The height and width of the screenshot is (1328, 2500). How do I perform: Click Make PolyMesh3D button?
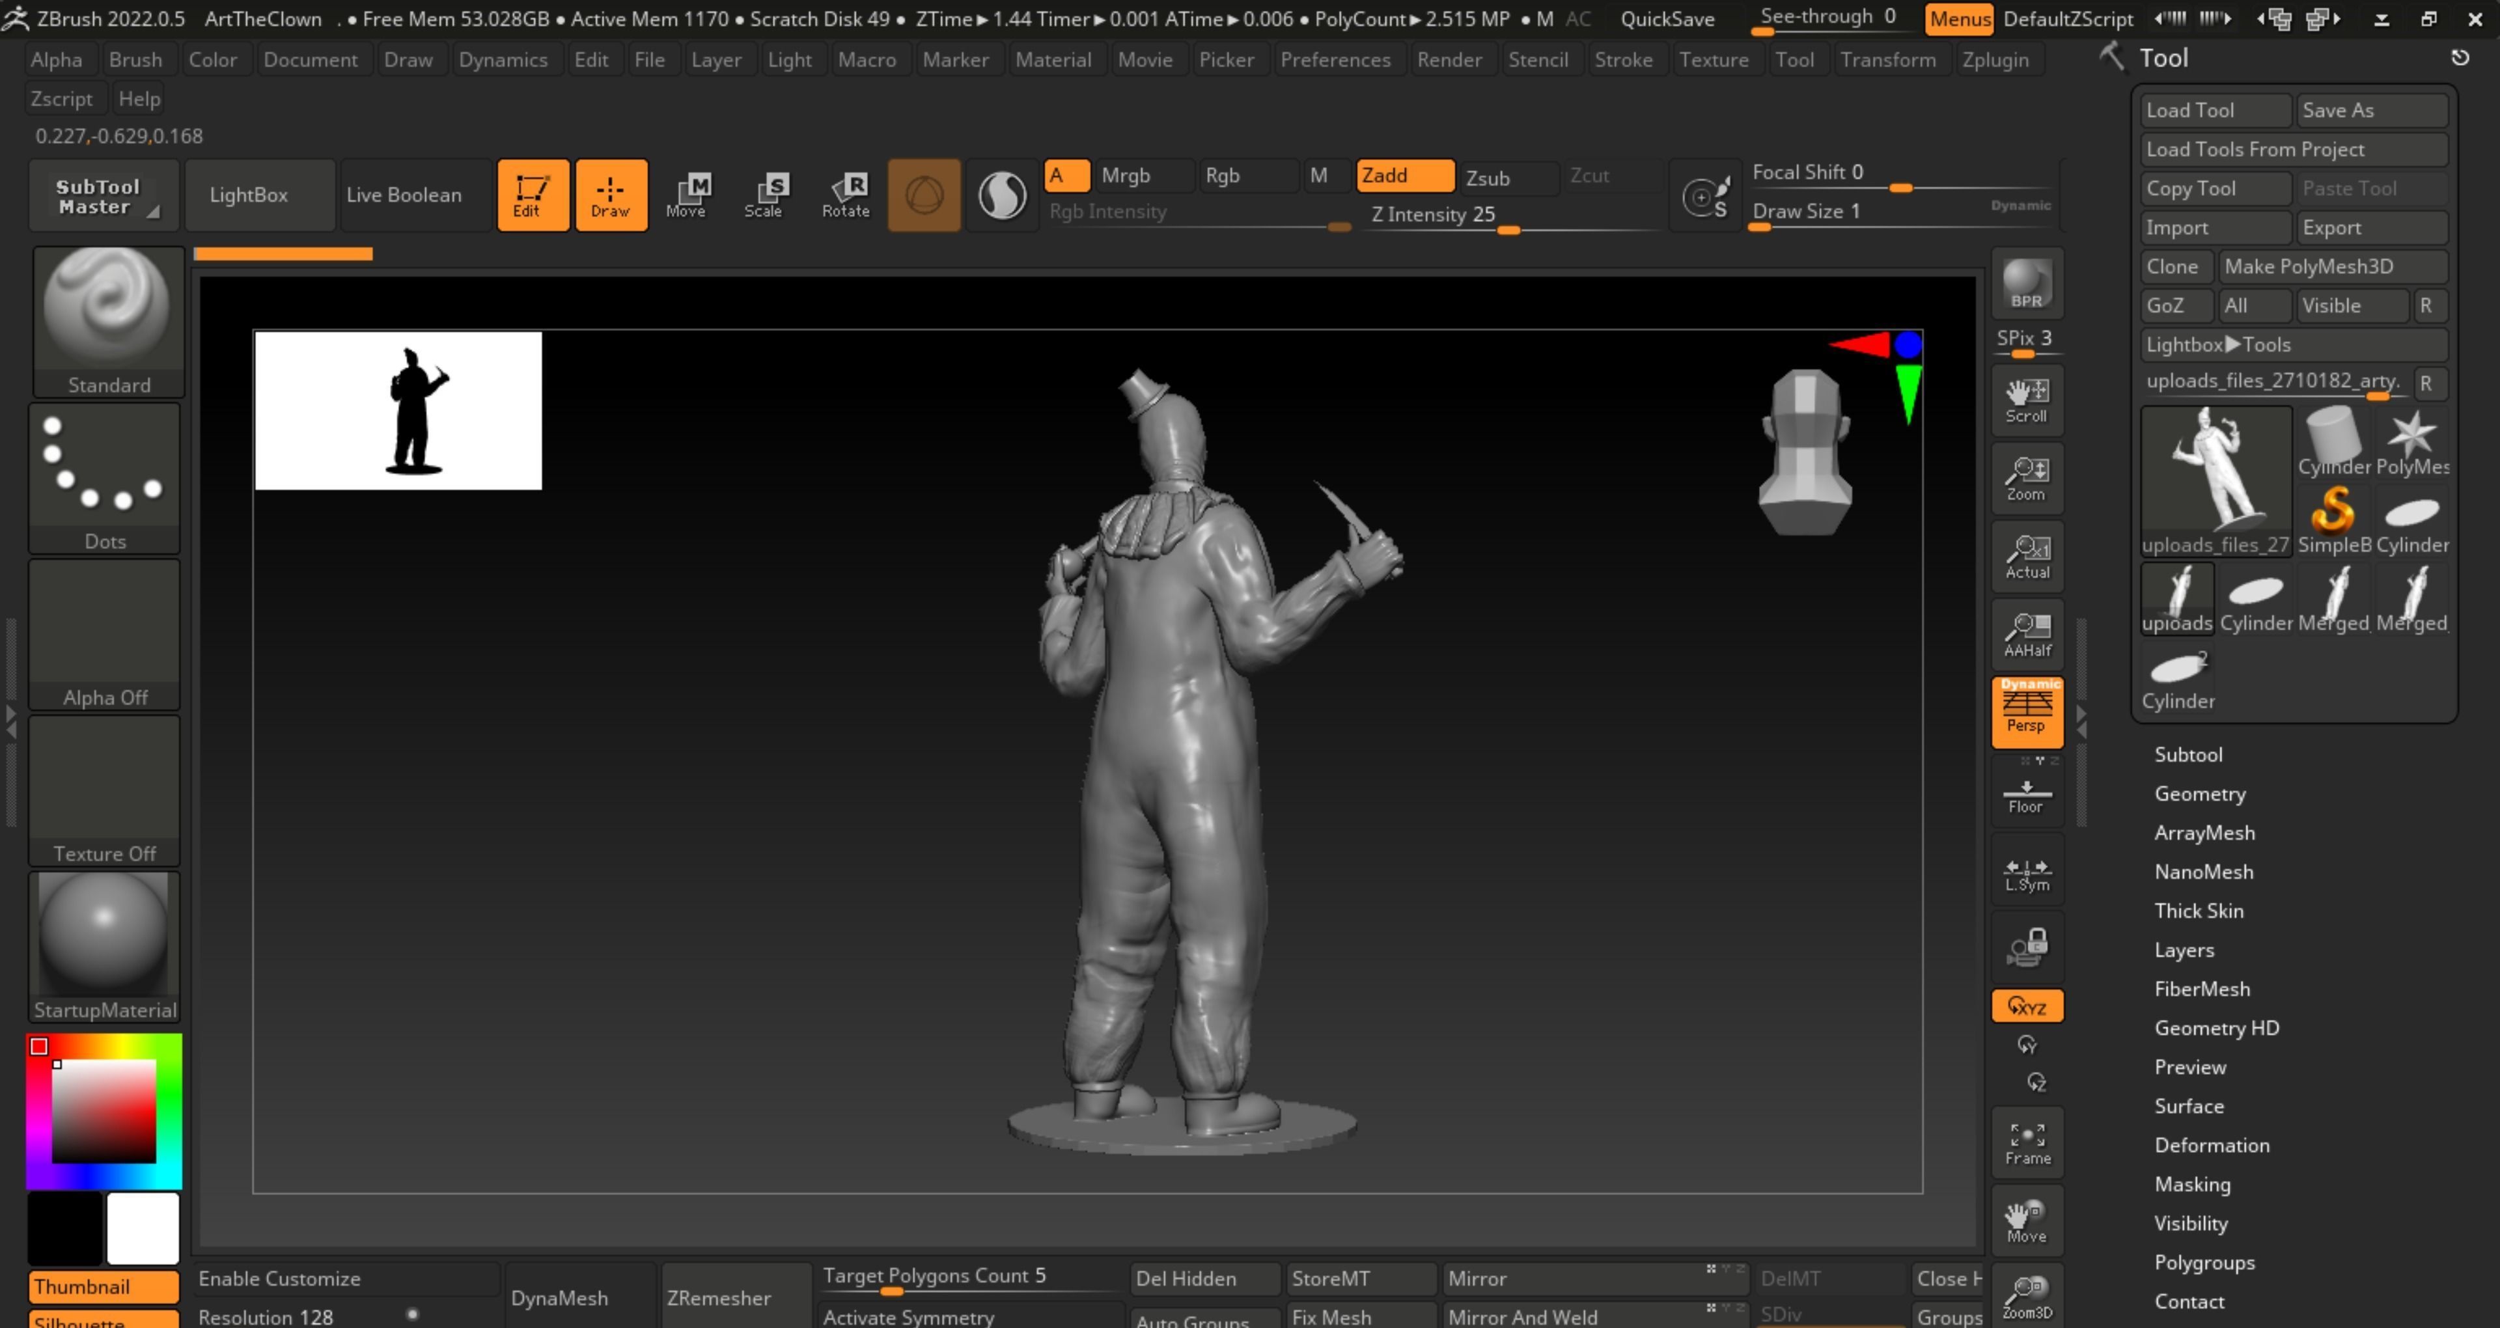pyautogui.click(x=2332, y=267)
